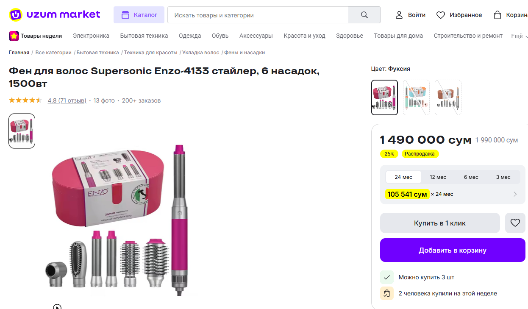Screen dimensions: 528x309
Task: Select the 3 мес installment option
Action: click(x=503, y=177)
